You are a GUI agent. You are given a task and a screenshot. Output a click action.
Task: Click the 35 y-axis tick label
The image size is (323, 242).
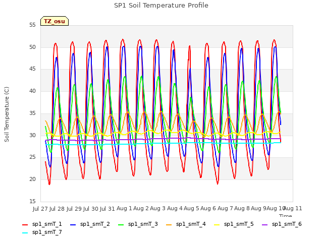click(32, 113)
